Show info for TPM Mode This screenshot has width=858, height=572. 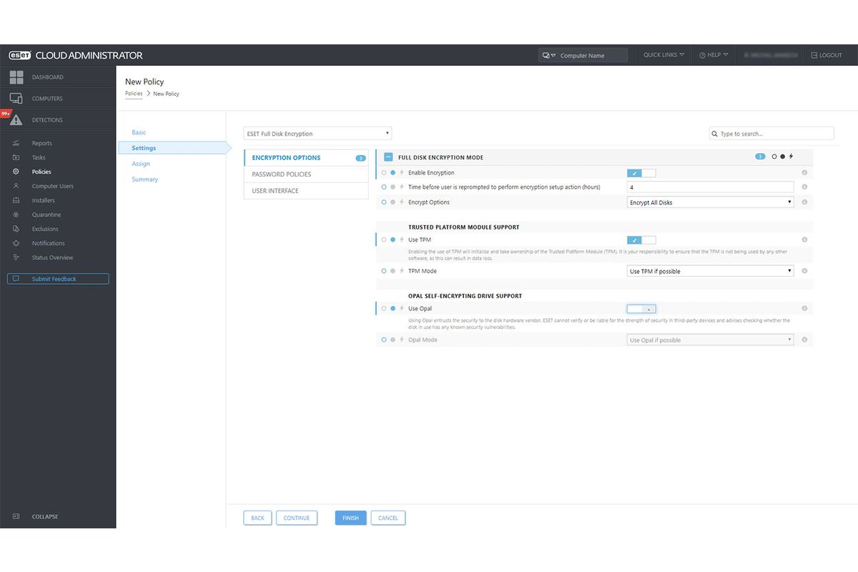(804, 271)
